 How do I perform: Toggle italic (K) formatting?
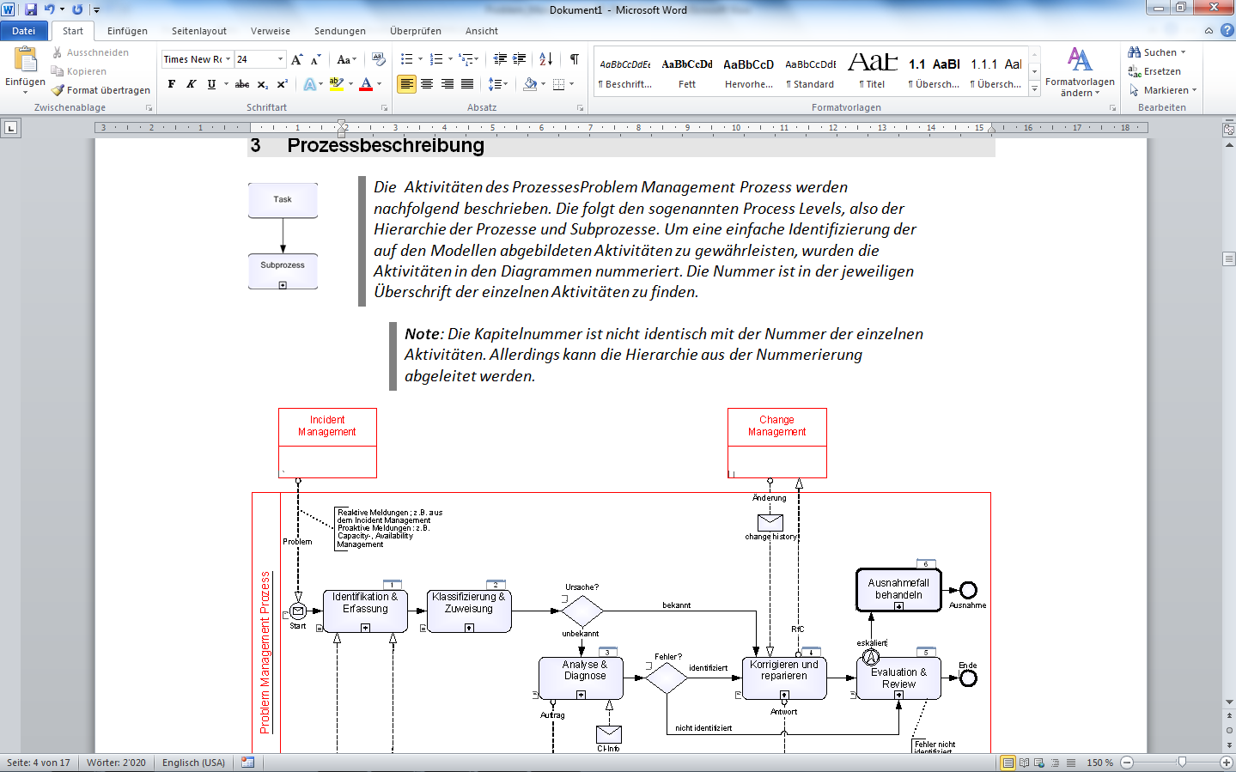pos(191,84)
